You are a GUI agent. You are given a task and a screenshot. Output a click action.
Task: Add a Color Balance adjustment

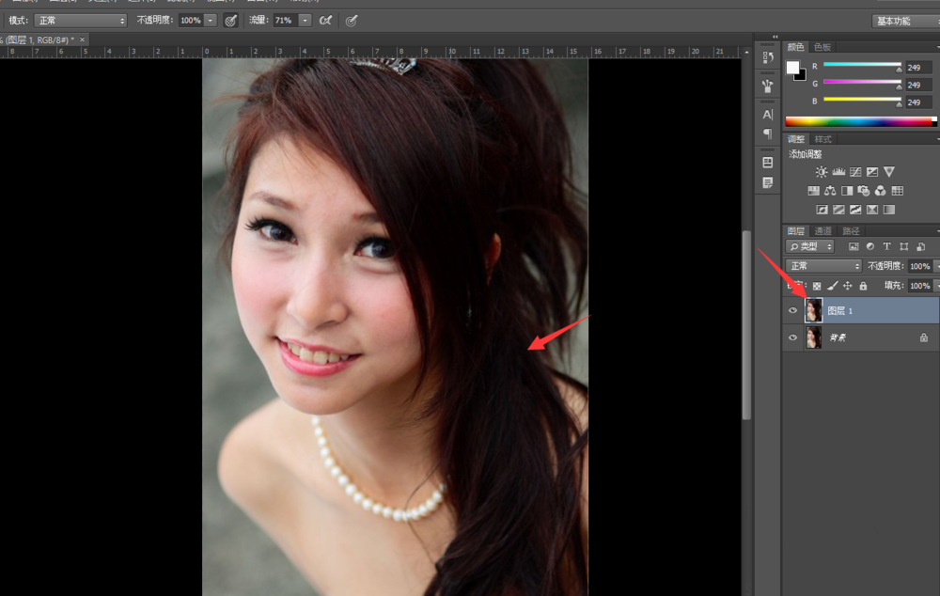(x=830, y=191)
